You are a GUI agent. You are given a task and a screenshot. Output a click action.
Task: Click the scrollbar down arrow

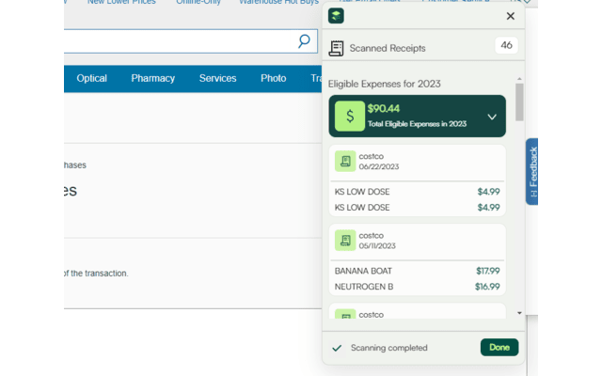519,313
